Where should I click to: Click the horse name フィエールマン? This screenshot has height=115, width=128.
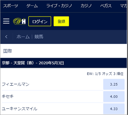[16, 84]
